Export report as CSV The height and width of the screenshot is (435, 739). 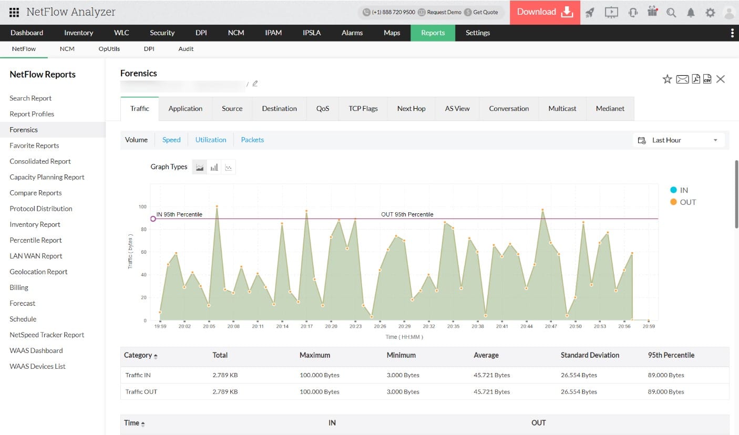[707, 79]
